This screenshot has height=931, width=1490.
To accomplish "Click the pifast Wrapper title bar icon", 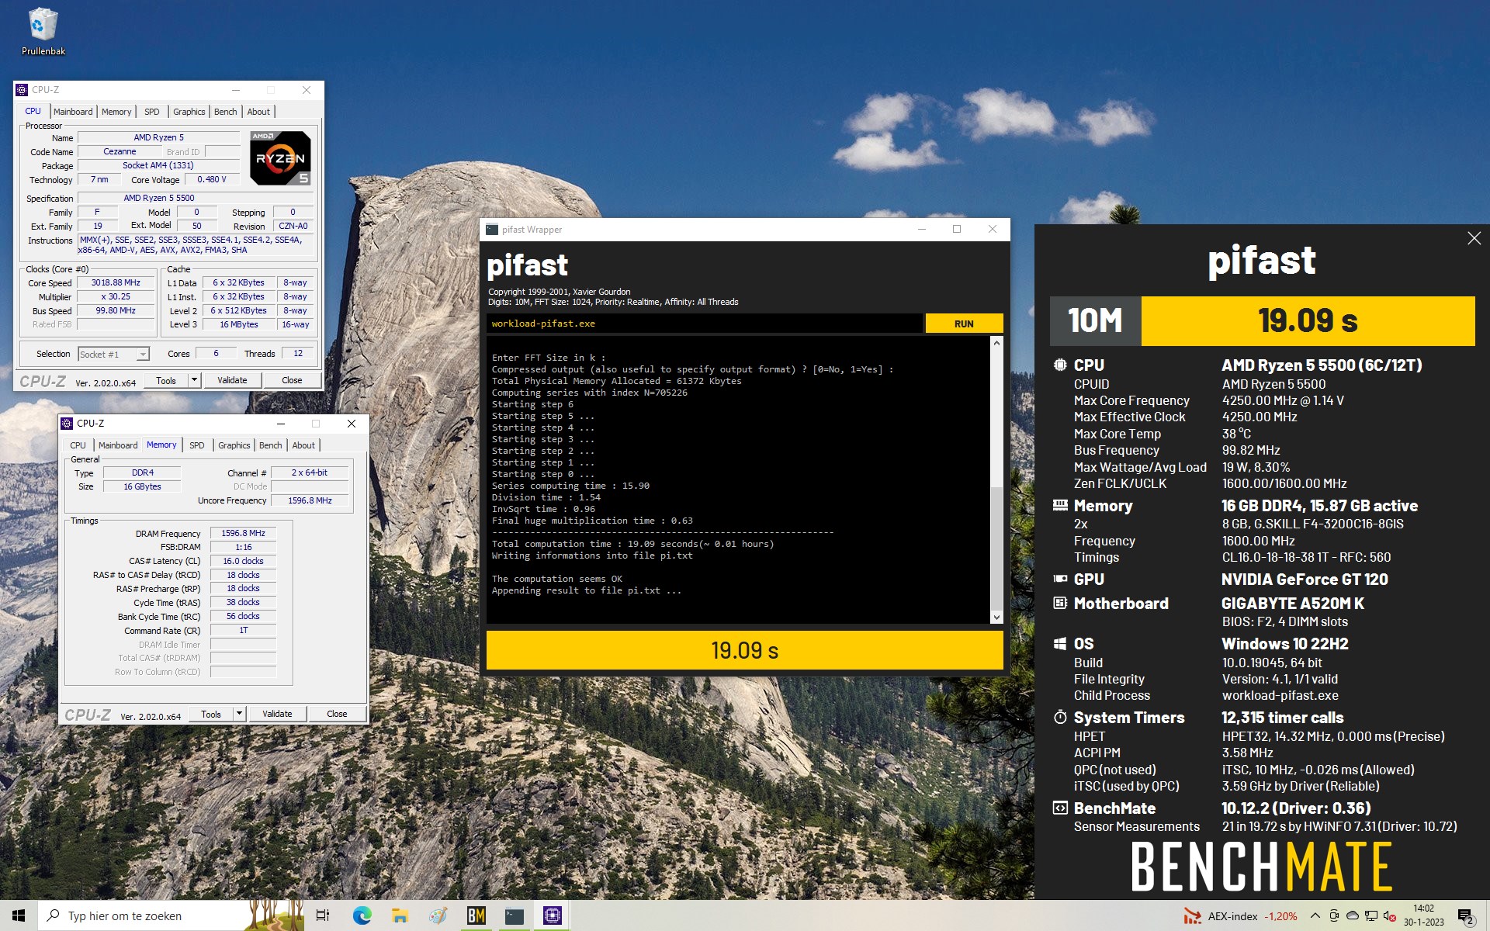I will 492,230.
